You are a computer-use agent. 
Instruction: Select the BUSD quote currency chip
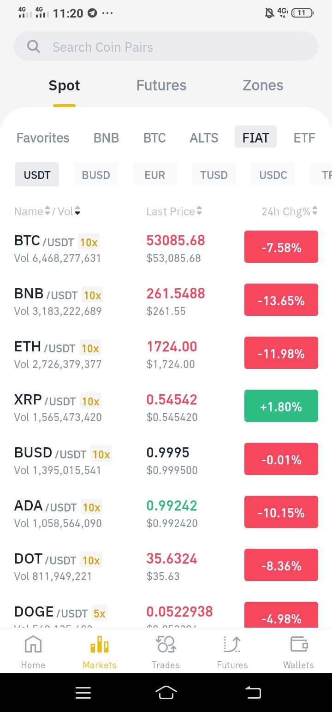coord(96,175)
